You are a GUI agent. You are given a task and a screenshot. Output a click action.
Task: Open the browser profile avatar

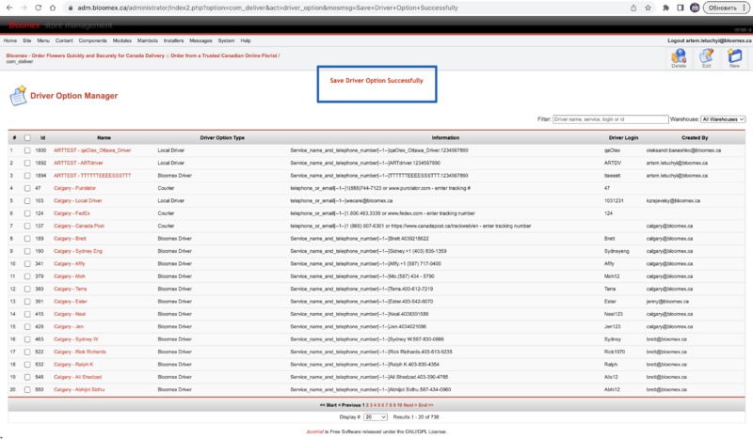695,8
